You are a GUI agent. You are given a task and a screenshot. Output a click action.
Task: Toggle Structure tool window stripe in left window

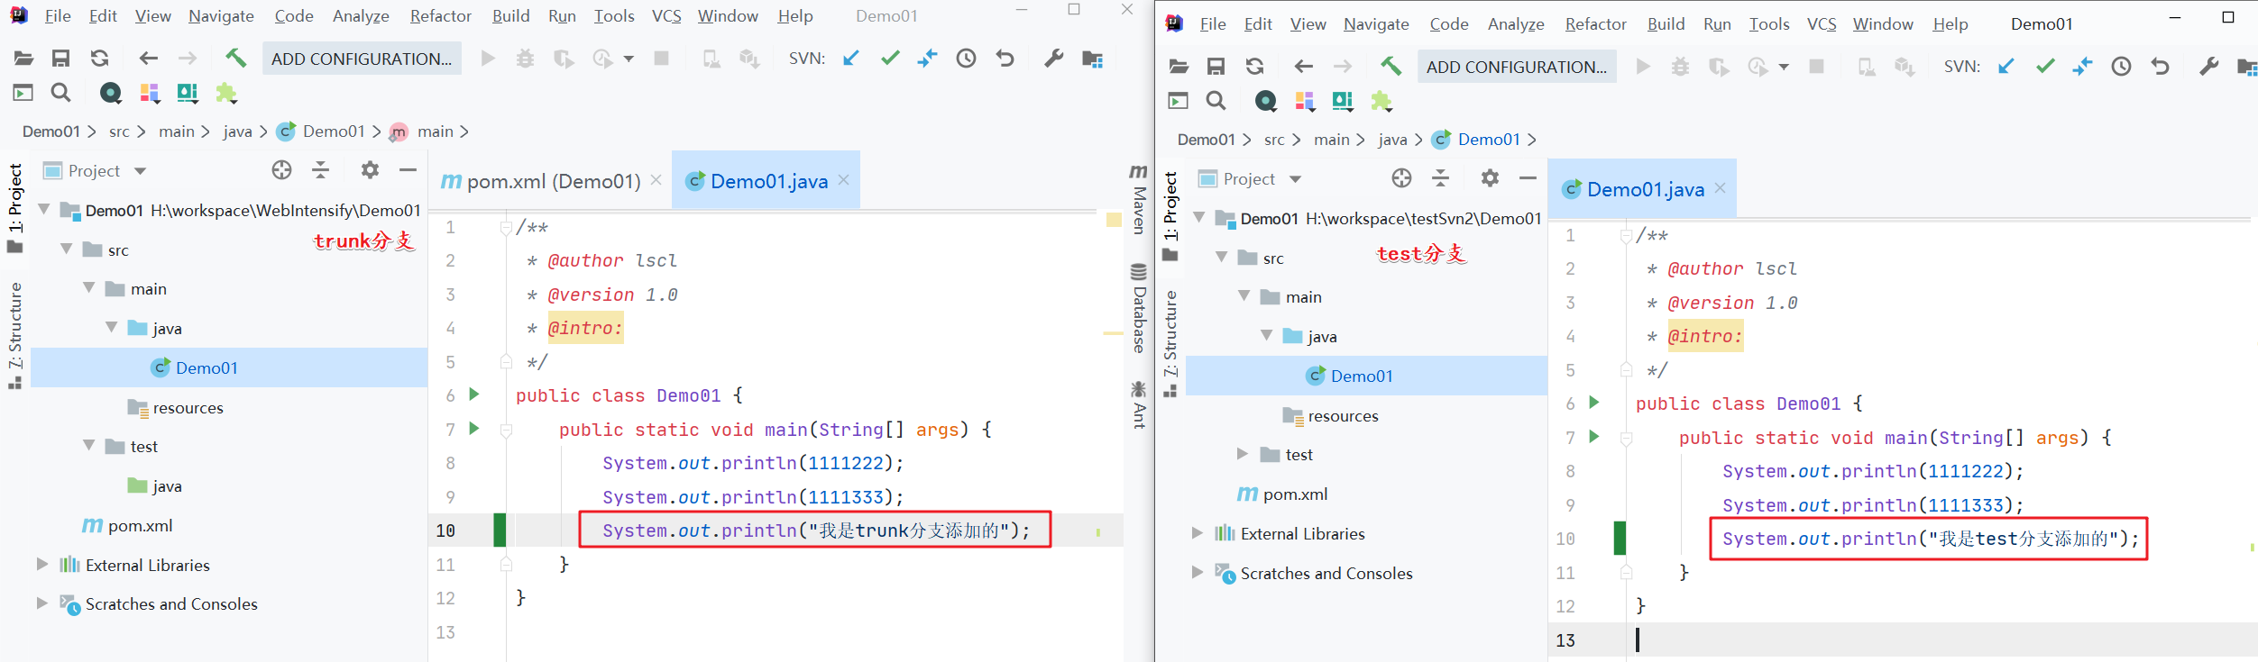pos(15,335)
